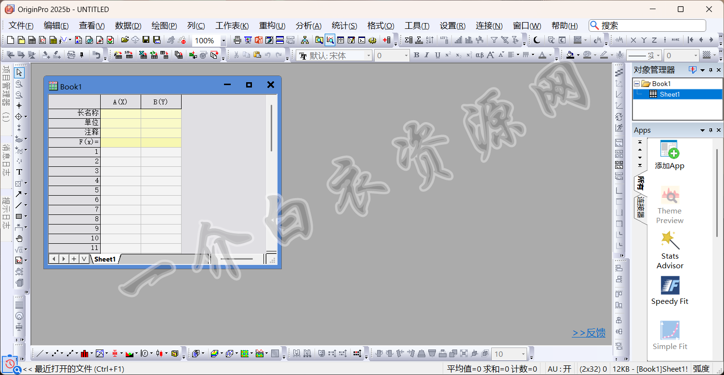724x375 pixels.
Task: Select the Pan hand tool
Action: [19, 238]
